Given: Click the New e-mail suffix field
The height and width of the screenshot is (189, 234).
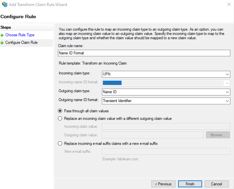Looking at the screenshot, I should pyautogui.click(x=166, y=151).
